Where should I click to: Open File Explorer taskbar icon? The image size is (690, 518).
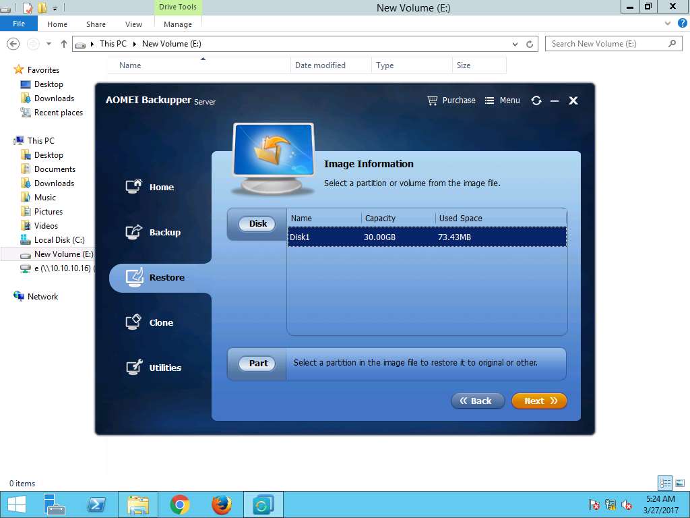138,505
